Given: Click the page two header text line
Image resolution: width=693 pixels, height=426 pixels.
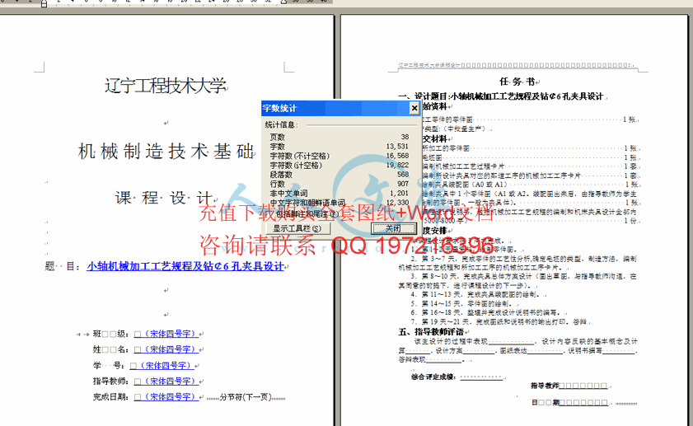Looking at the screenshot, I should click(x=515, y=65).
